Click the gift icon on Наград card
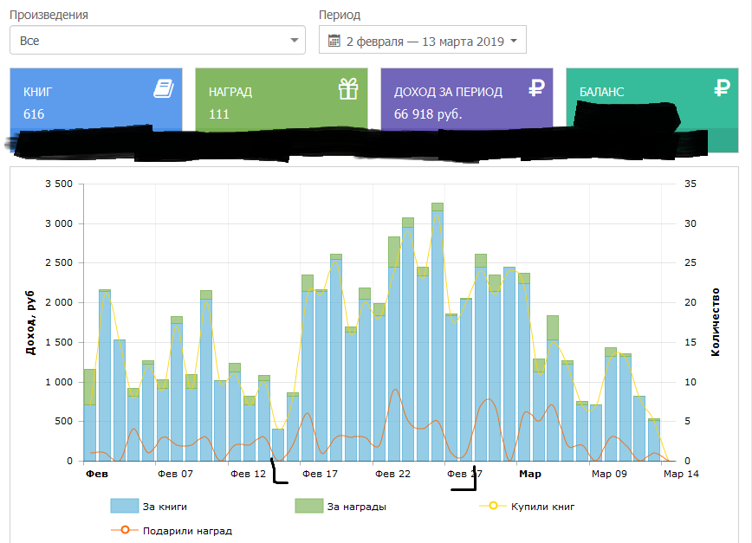Screen dimensions: 752x543 click(x=348, y=88)
